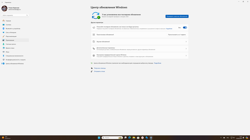
Task: Click the gears icon of Дополнительные параметры
Action: point(94,49)
